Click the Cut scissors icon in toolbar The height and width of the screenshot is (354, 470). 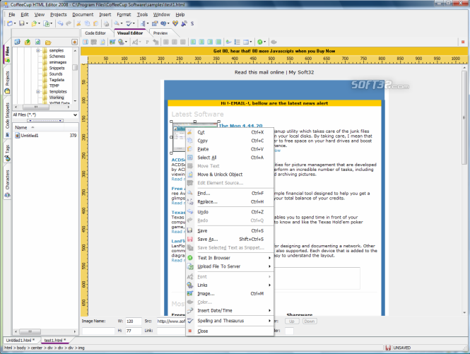point(78,23)
